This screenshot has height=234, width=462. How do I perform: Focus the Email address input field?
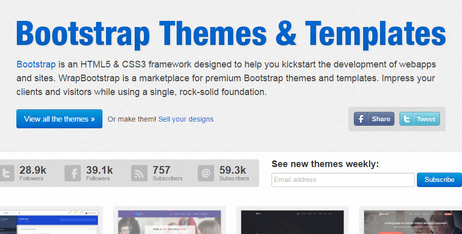pyautogui.click(x=343, y=180)
